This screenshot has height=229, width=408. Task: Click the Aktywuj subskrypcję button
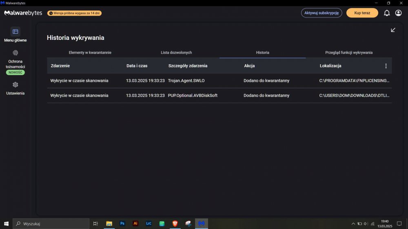click(322, 13)
